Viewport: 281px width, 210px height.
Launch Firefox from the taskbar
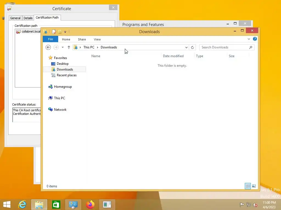point(90,205)
